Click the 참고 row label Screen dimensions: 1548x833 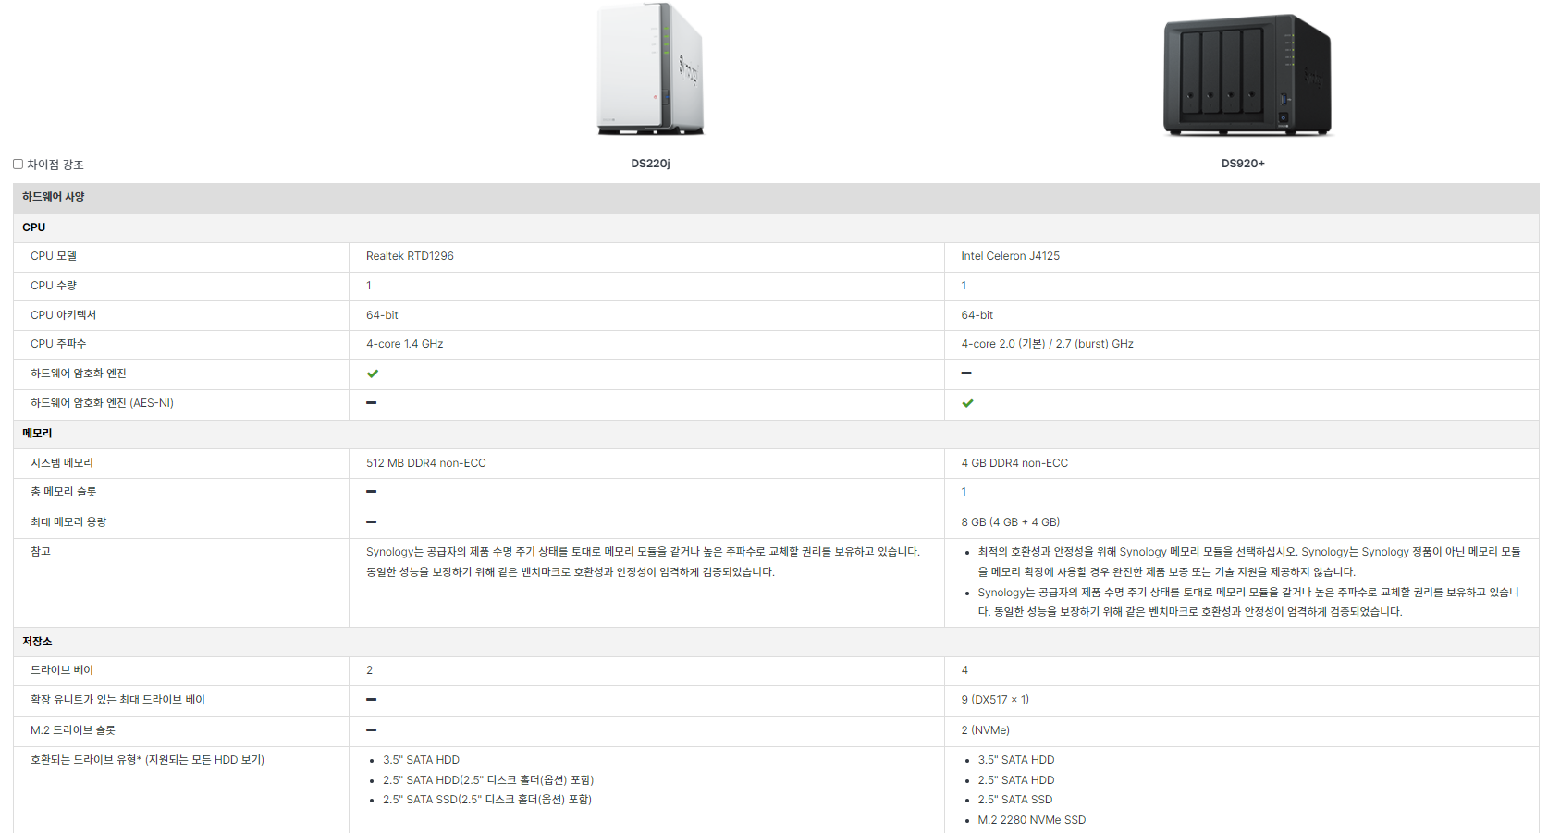pyautogui.click(x=41, y=552)
